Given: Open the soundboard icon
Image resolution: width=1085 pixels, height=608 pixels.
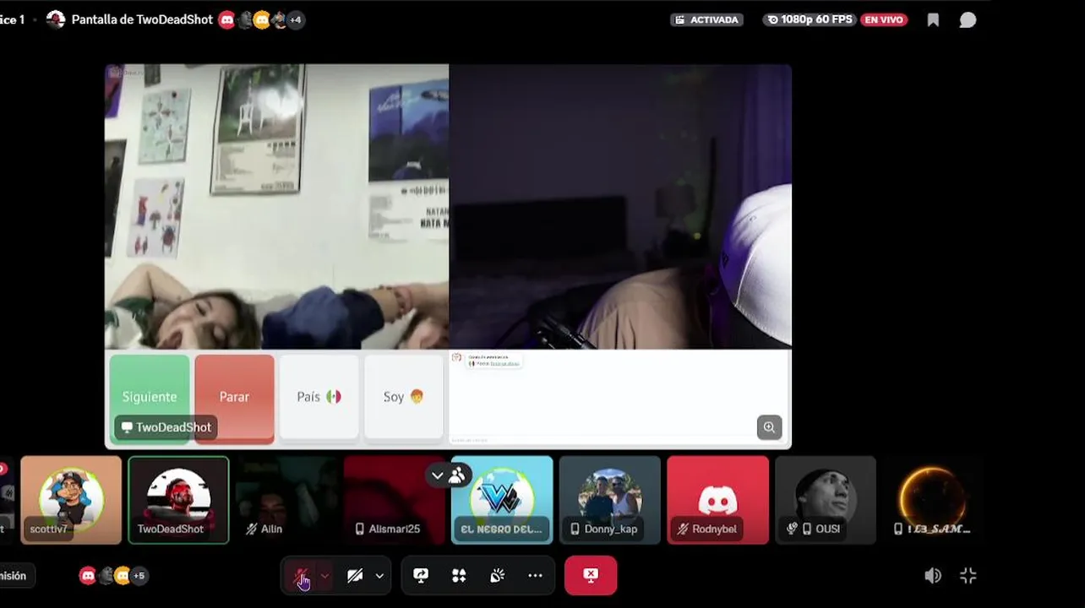Looking at the screenshot, I should pyautogui.click(x=497, y=575).
